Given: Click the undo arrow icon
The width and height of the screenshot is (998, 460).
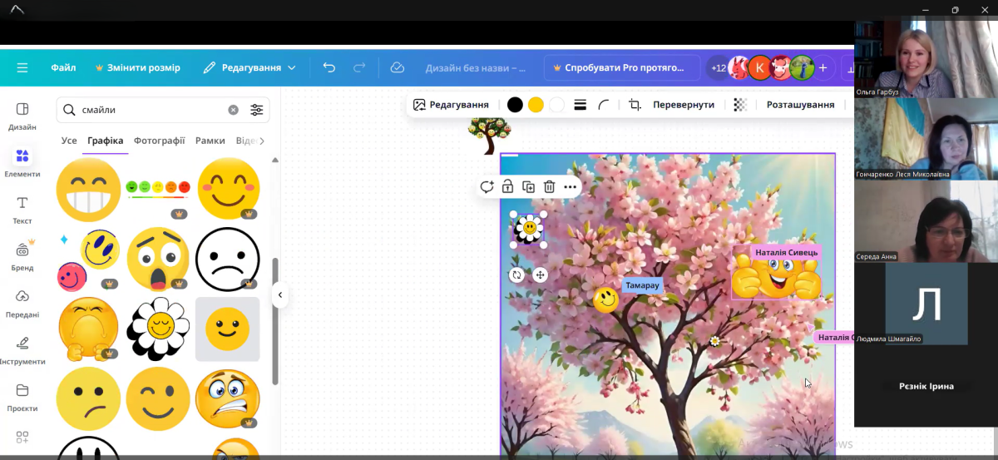Looking at the screenshot, I should (x=329, y=67).
